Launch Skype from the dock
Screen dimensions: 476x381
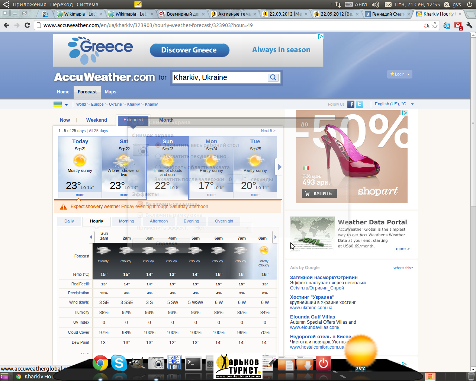coord(119,362)
